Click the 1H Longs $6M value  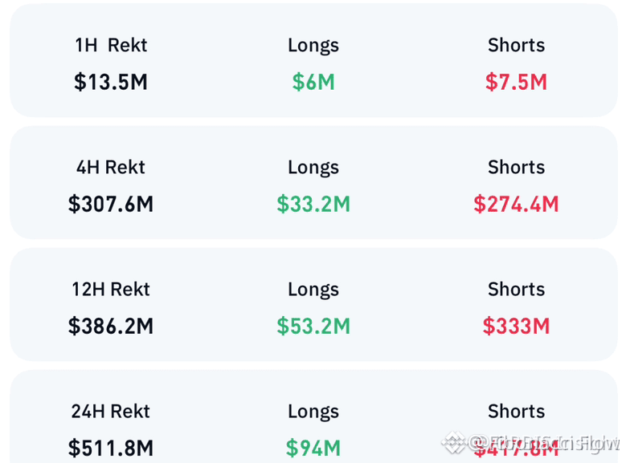pos(313,82)
